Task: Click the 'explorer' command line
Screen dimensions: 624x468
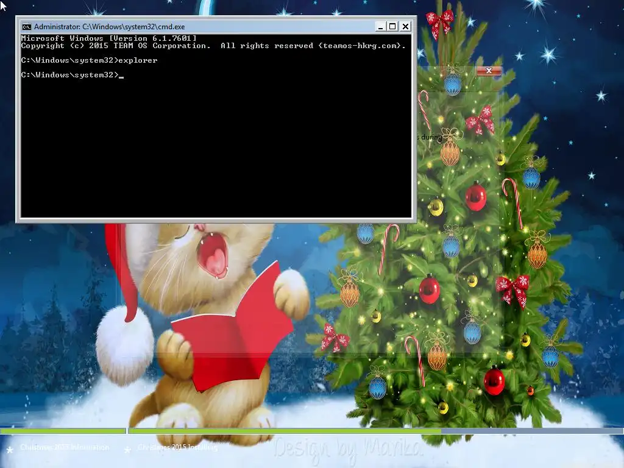Action: pos(89,60)
